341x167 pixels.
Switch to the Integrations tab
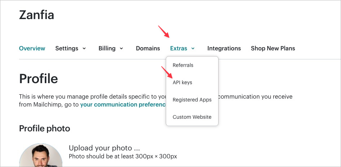point(224,48)
